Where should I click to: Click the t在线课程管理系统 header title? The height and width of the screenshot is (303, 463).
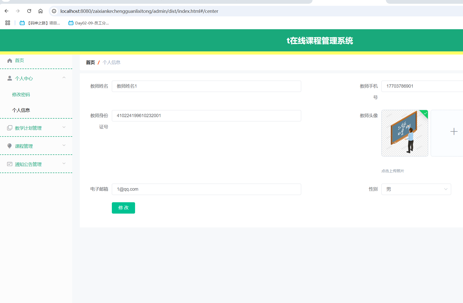(x=320, y=41)
